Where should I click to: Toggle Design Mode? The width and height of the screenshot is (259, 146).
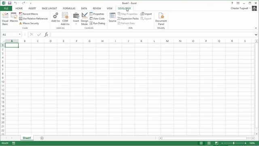85,19
